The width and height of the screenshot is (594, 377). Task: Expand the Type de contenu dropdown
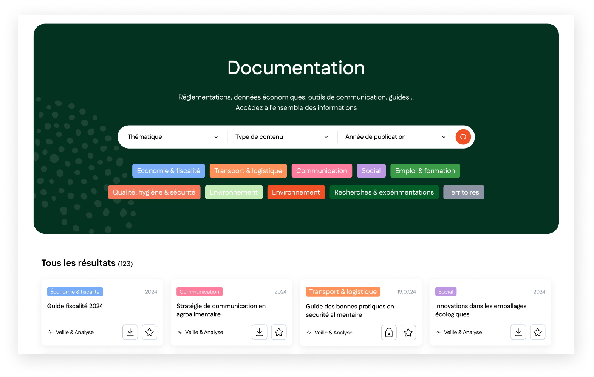(282, 137)
